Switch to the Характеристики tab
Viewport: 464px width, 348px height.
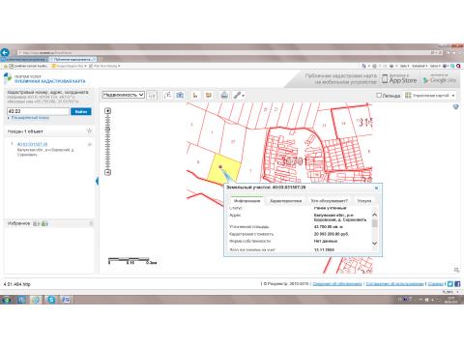286,201
